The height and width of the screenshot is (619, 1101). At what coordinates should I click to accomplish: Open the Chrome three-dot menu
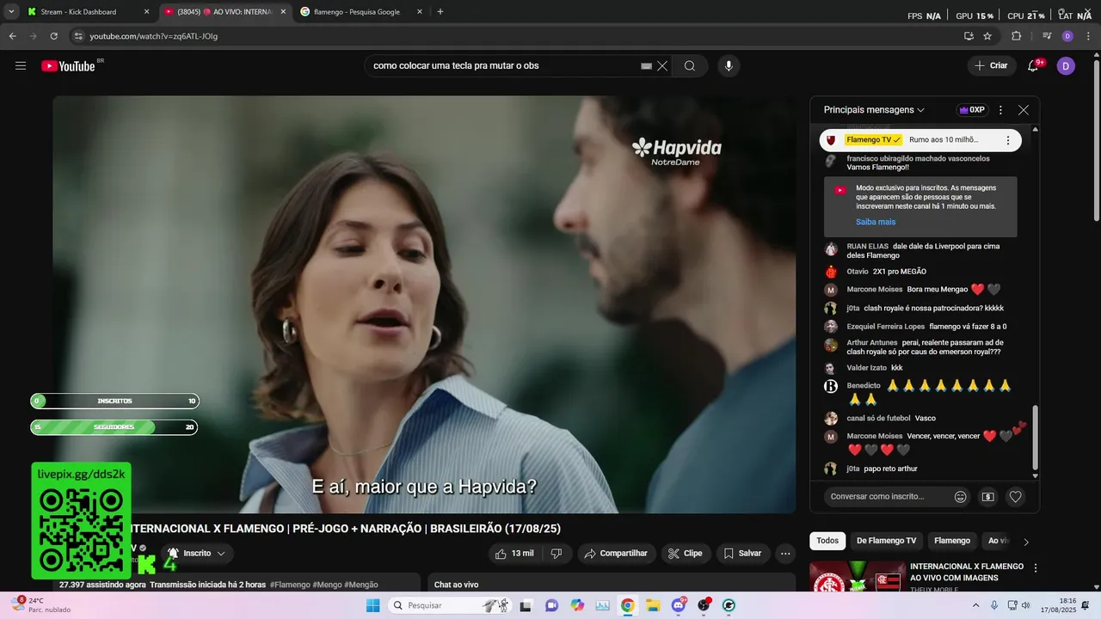(x=1088, y=36)
